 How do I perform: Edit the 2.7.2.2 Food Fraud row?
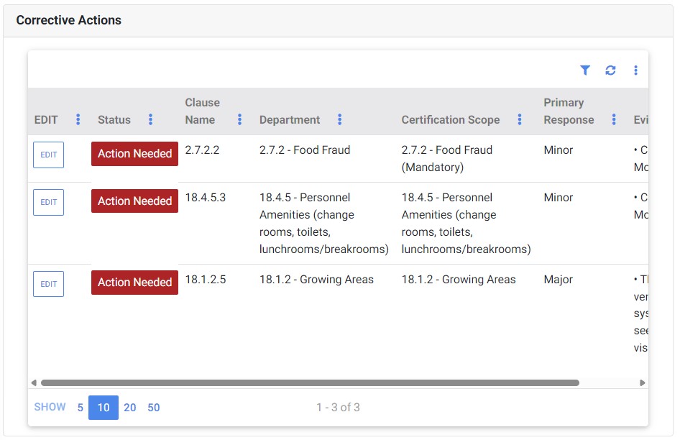48,155
